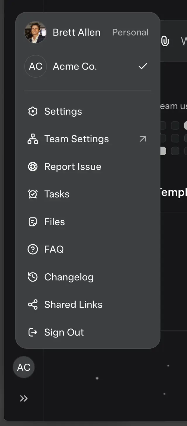Click the FAQ question mark icon
187x426 pixels.
(33, 249)
